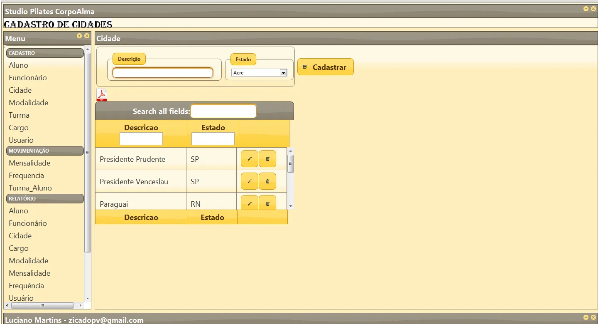Click the menu's vertical scrollbar up arrow
This screenshot has width=598, height=324.
click(x=87, y=50)
